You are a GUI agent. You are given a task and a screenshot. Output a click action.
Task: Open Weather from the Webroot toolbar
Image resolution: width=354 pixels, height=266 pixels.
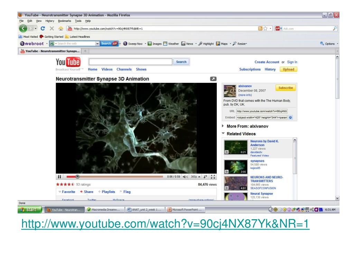[x=171, y=44]
